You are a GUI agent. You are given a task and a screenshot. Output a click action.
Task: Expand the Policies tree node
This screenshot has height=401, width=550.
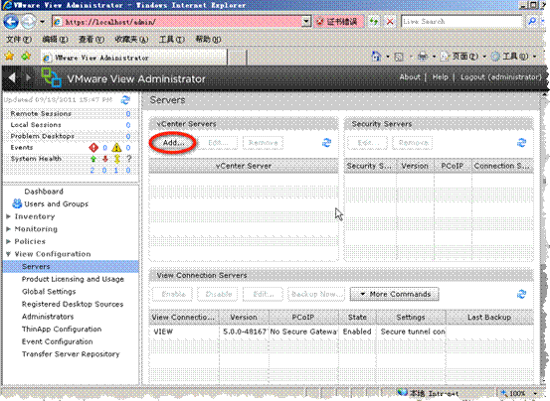click(x=8, y=241)
